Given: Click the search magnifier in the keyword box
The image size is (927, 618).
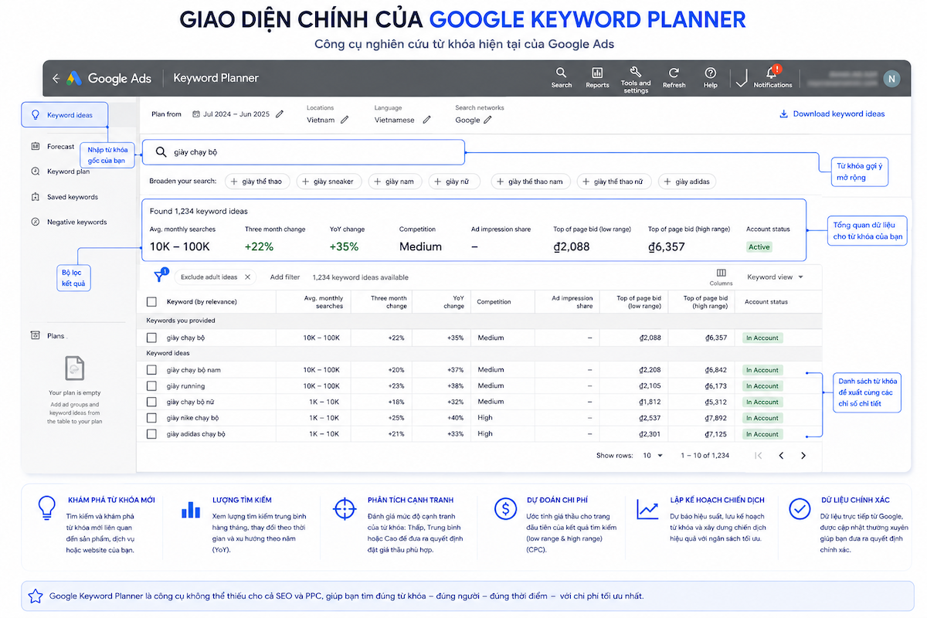Looking at the screenshot, I should click(x=161, y=152).
